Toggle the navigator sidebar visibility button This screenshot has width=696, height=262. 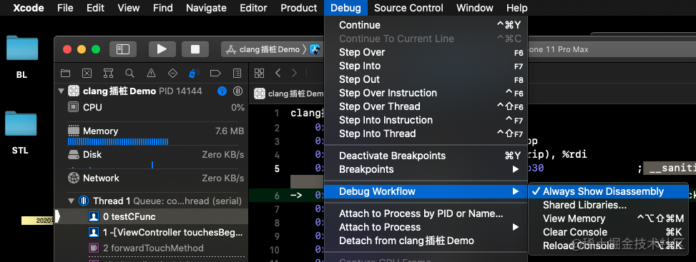click(122, 49)
